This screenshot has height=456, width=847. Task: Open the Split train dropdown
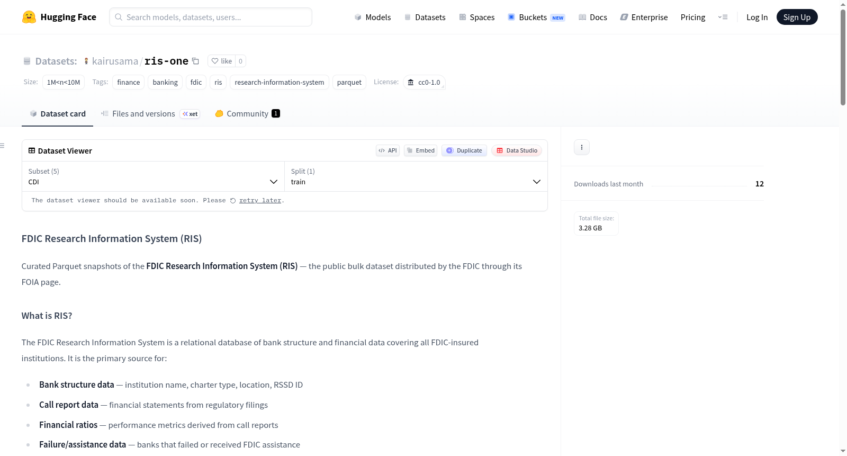point(416,176)
